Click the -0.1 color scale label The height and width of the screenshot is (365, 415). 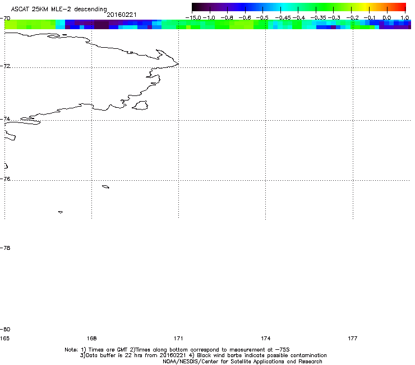point(370,18)
